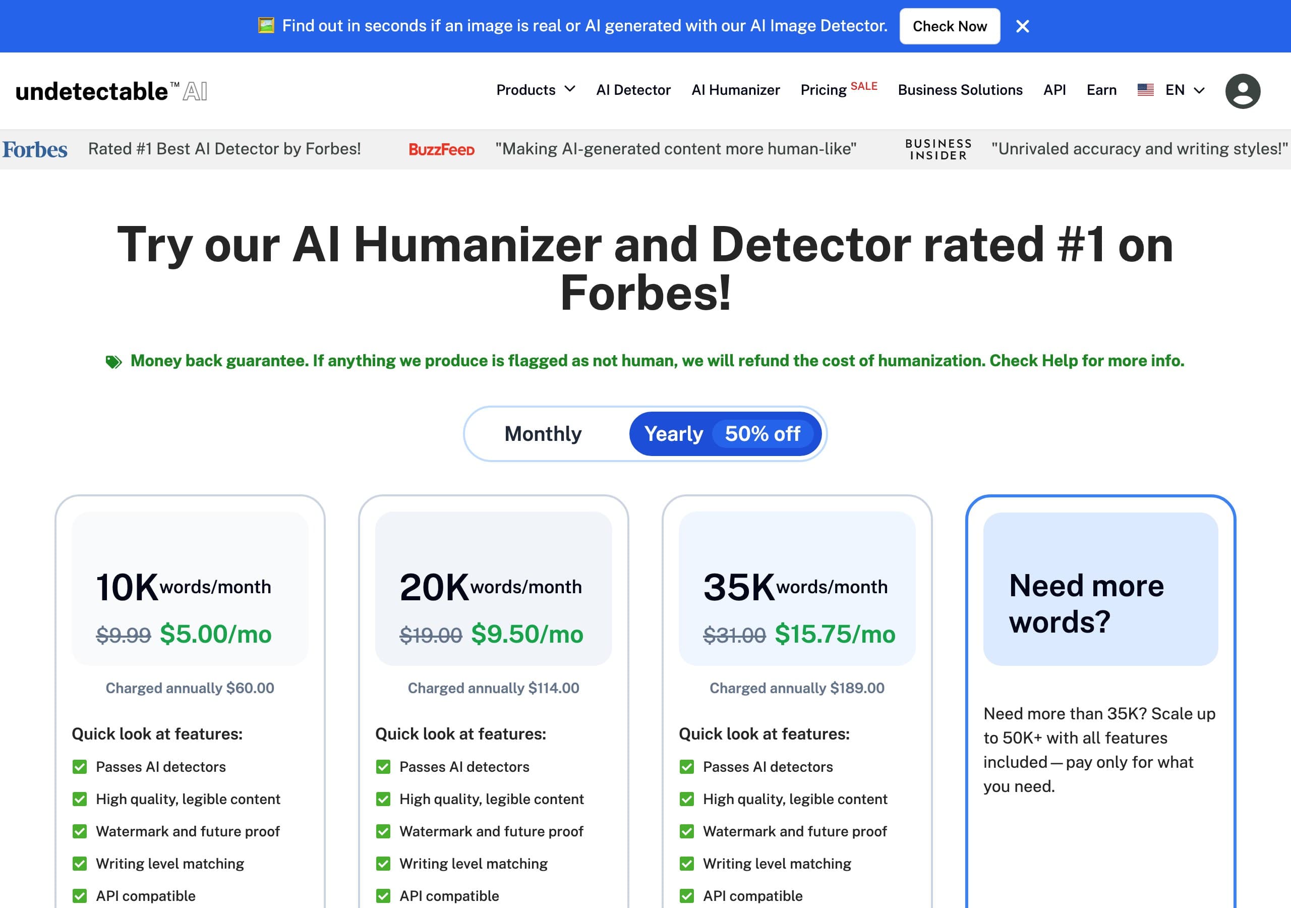Viewport: 1291px width, 908px height.
Task: Expand the Products dropdown menu
Action: pyautogui.click(x=535, y=90)
